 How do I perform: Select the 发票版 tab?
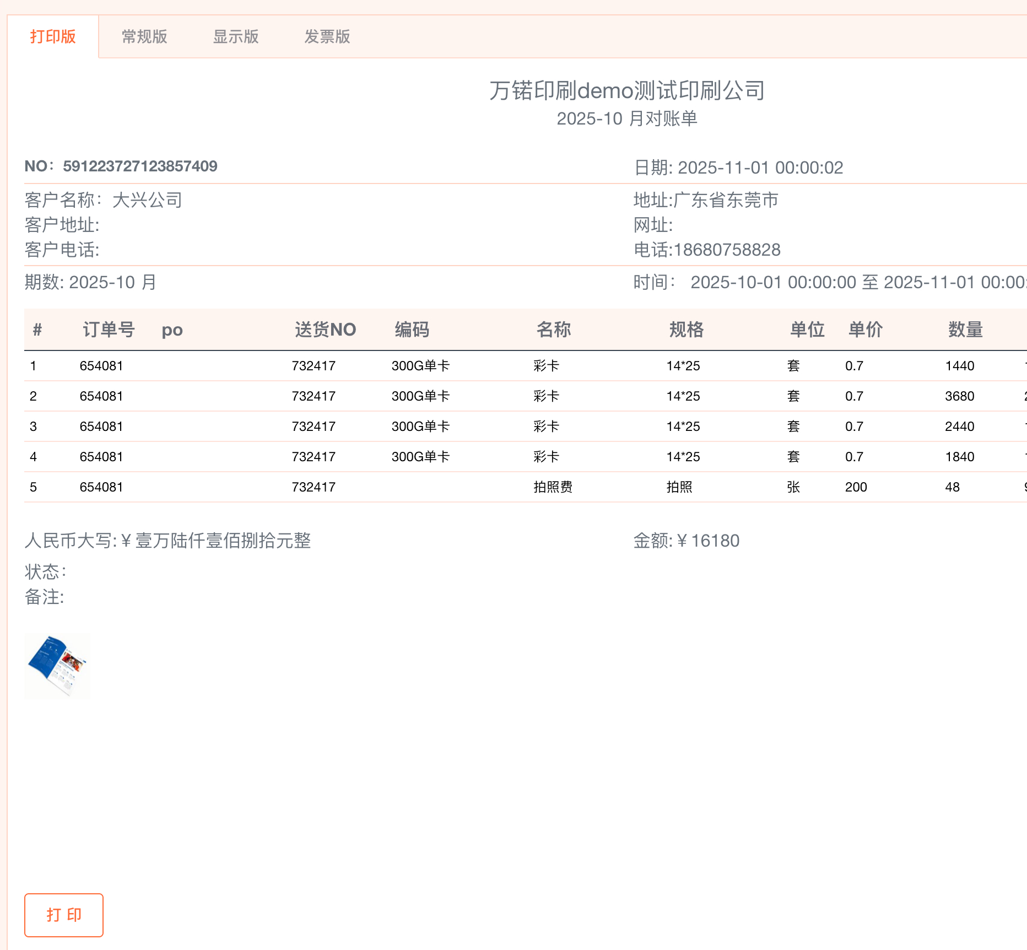(327, 37)
